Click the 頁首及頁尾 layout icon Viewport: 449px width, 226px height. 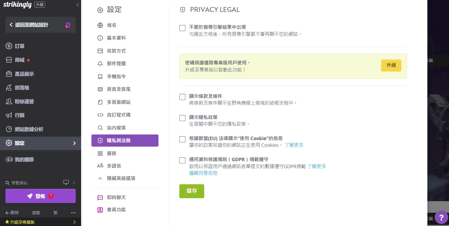[100, 89]
